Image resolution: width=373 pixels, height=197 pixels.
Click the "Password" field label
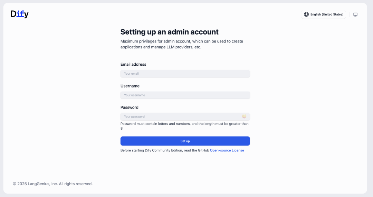(x=130, y=107)
